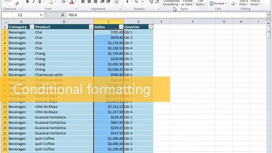Image resolution: width=272 pixels, height=153 pixels.
Task: Open Font dialog launcher
Action: pyautogui.click(x=76, y=9)
